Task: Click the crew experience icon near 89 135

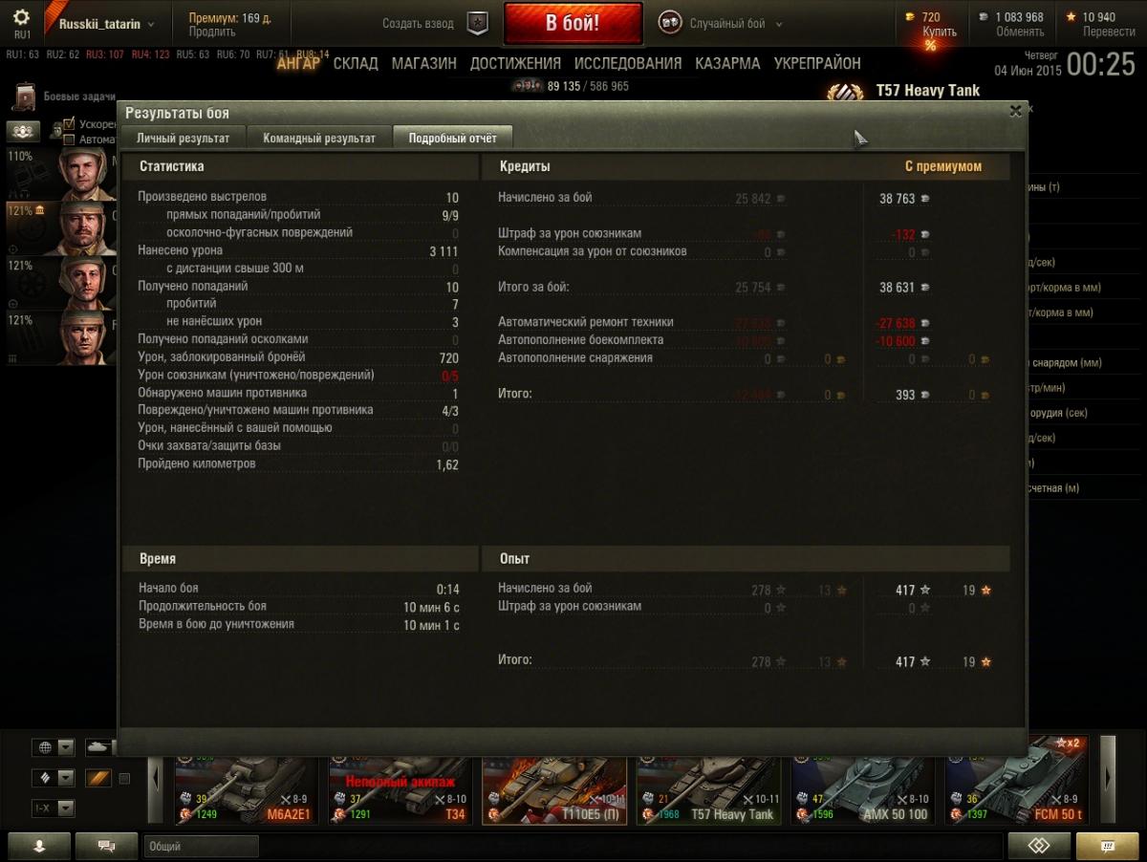Action: (x=527, y=86)
